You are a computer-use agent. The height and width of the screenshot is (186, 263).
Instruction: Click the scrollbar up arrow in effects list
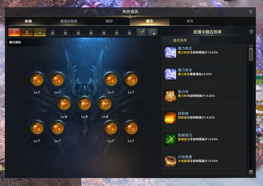coord(251,46)
